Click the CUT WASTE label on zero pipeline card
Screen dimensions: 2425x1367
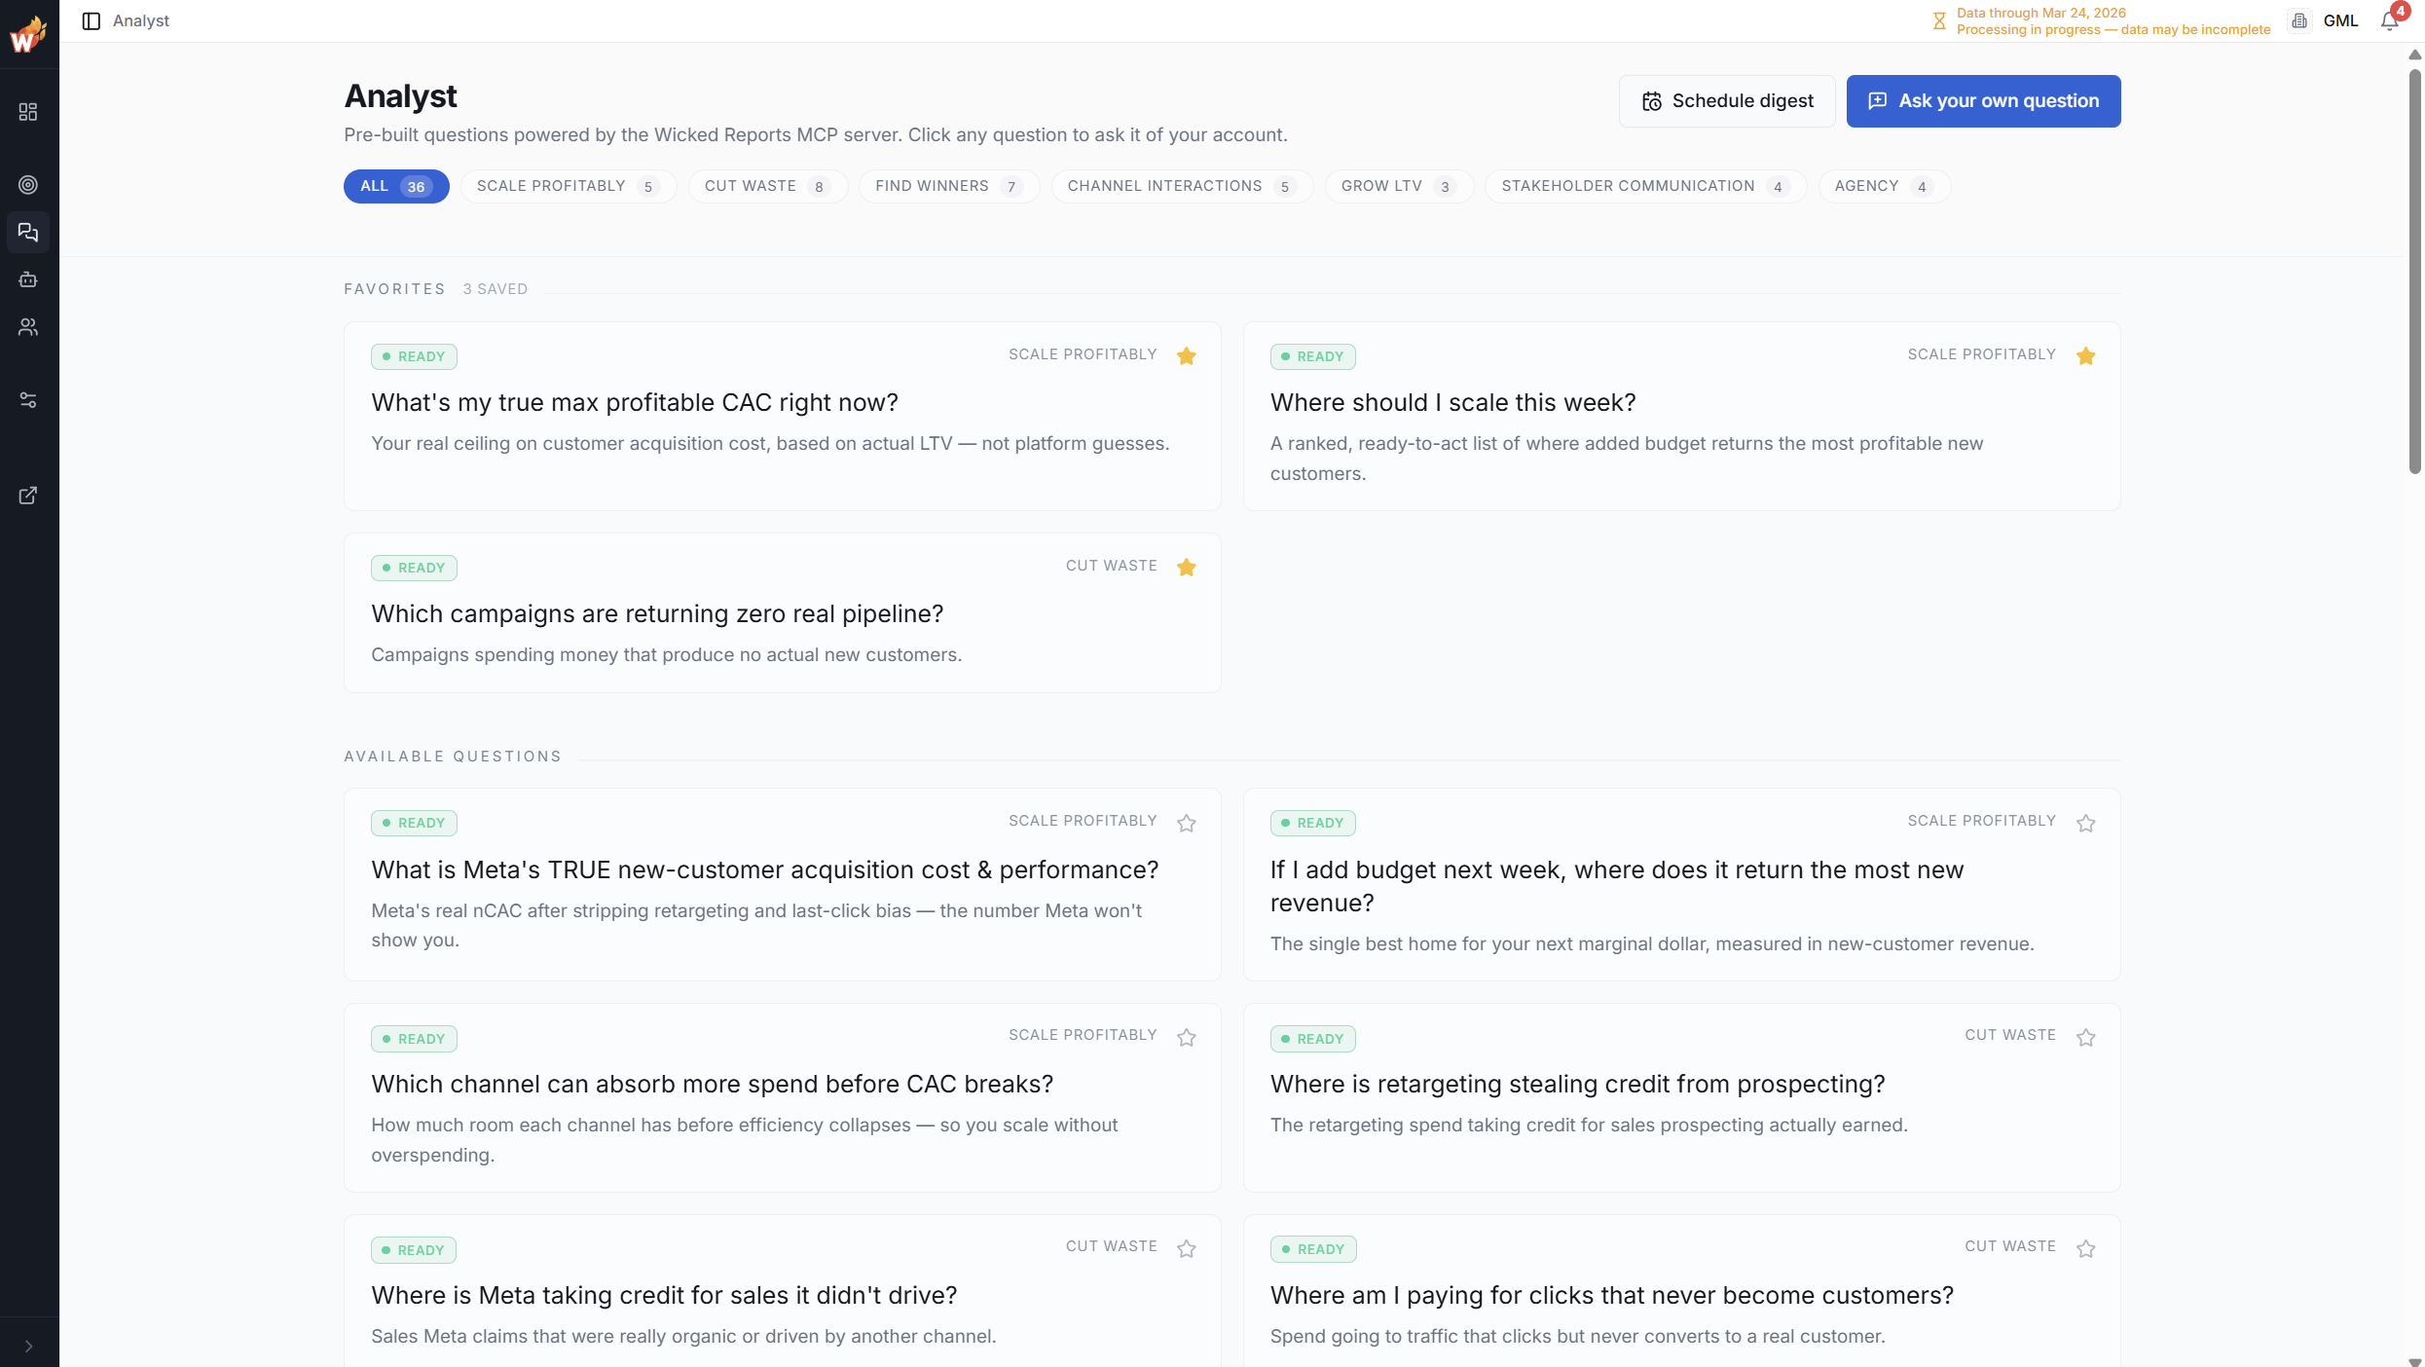[1111, 566]
